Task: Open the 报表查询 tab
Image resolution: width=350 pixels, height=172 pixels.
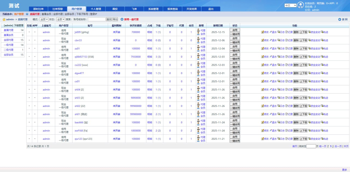Action: (173, 9)
